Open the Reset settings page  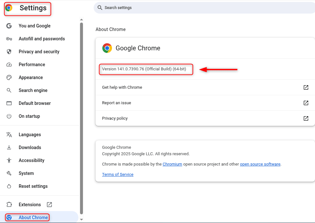(33, 186)
